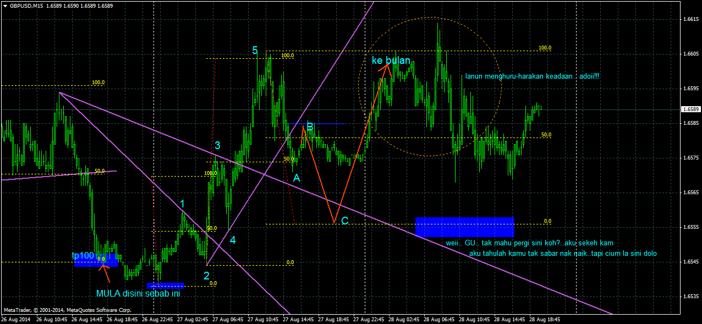Click the MetaTrader MetaQuotes copyright text

(67, 310)
